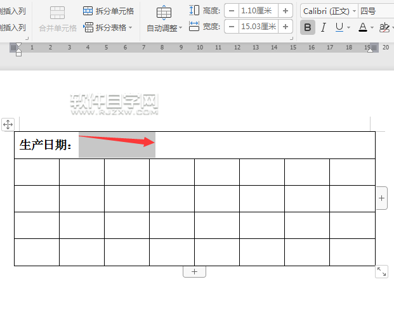Open the AutoFit (自动调整) menu
Image resolution: width=394 pixels, height=322 pixels.
coord(164,19)
